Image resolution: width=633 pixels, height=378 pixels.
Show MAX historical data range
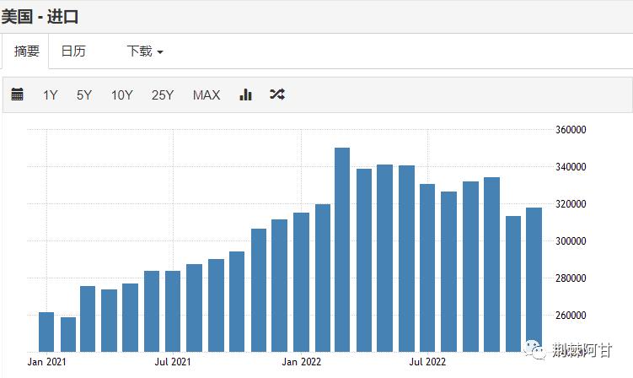207,94
